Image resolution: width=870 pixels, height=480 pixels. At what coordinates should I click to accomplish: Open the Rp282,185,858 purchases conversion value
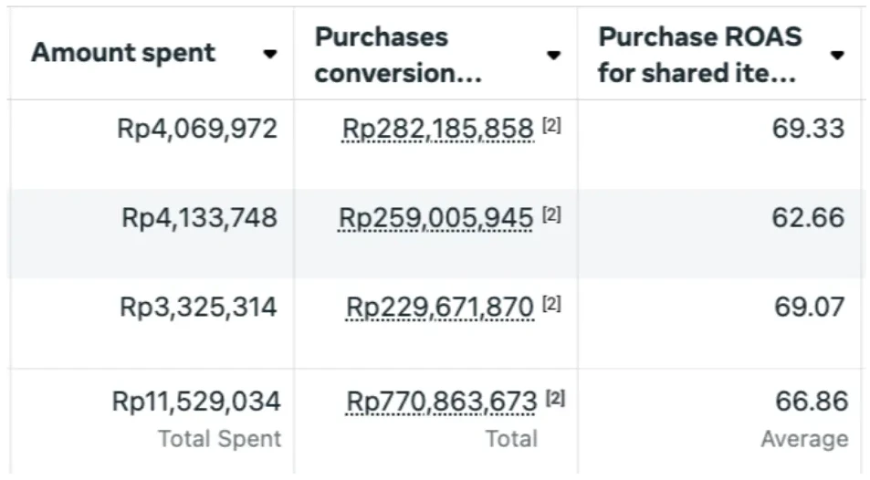437,130
